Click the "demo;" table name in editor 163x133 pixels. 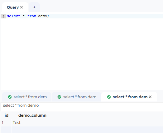tap(43, 16)
